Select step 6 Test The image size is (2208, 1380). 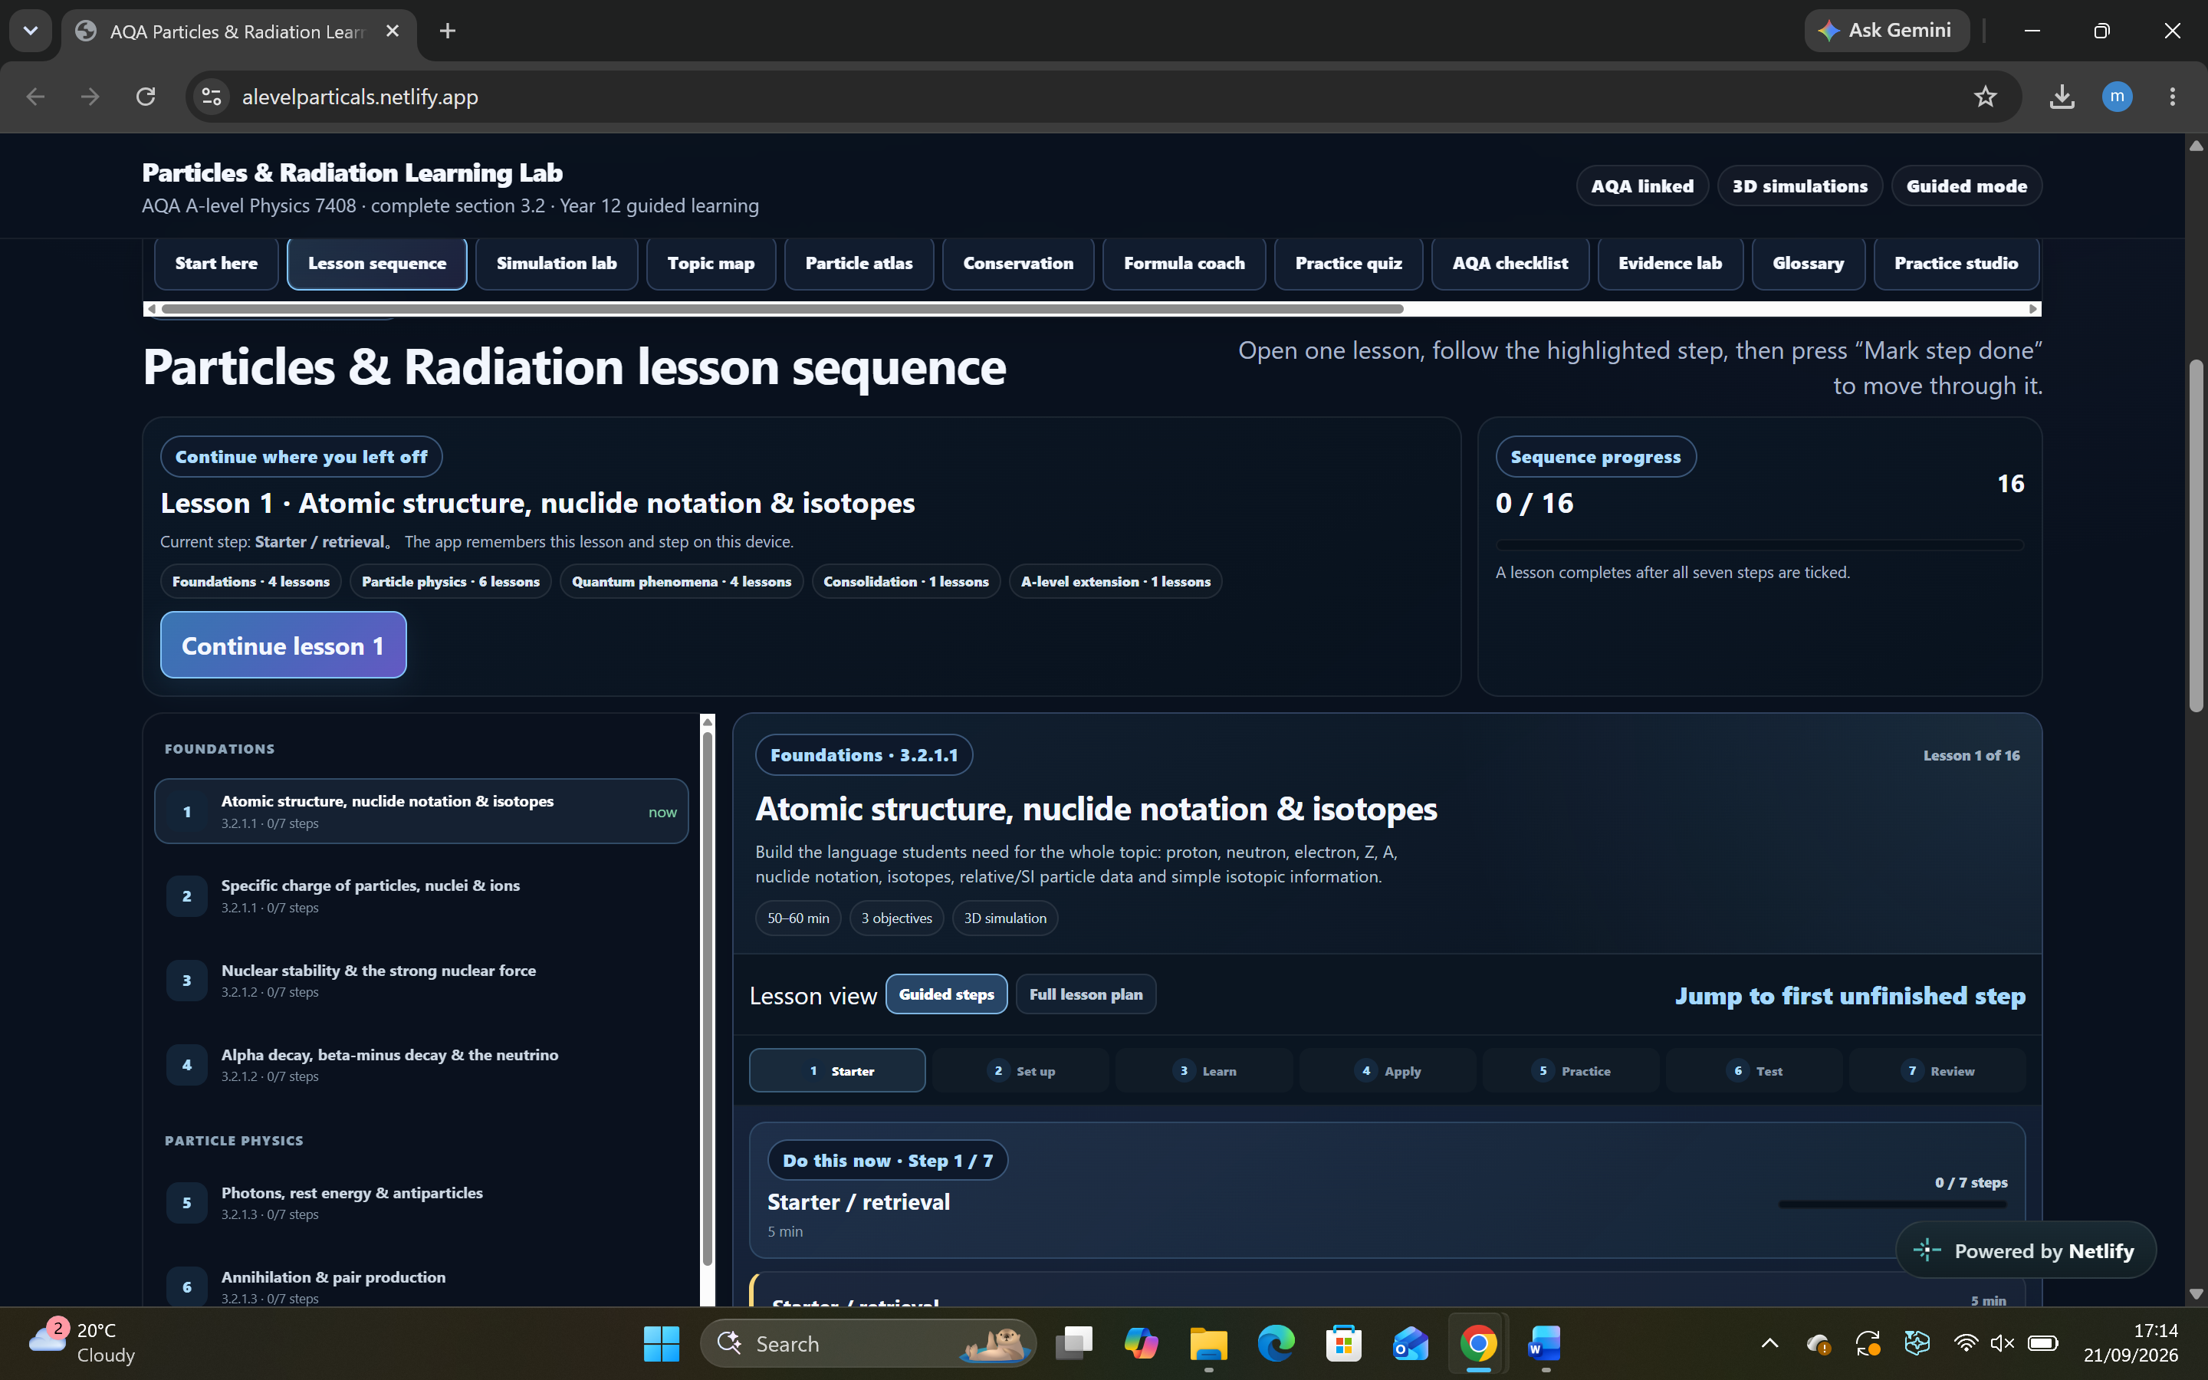[1753, 1070]
